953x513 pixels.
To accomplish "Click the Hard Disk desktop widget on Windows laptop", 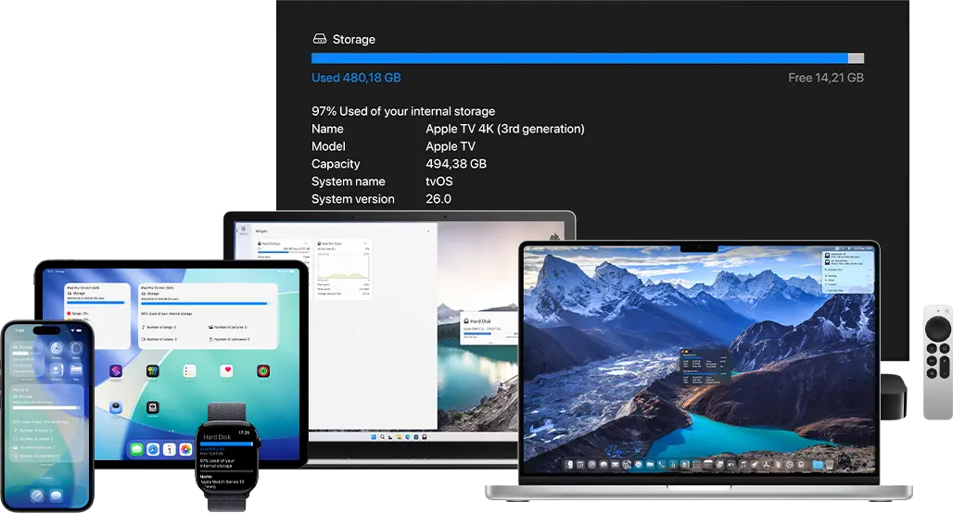I will [489, 329].
